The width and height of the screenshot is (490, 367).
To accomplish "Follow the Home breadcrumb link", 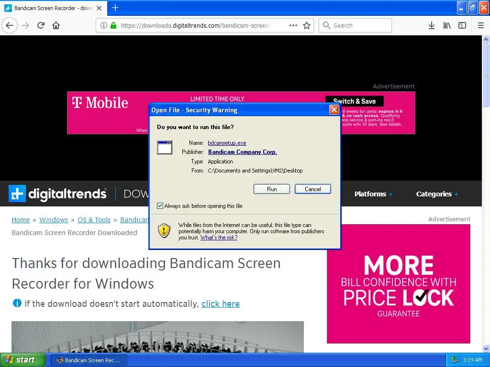I will click(21, 220).
